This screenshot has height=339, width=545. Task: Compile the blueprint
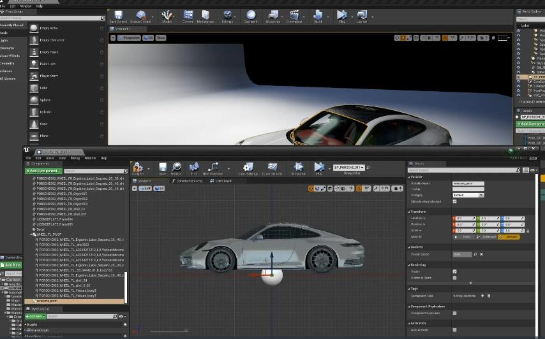(138, 169)
